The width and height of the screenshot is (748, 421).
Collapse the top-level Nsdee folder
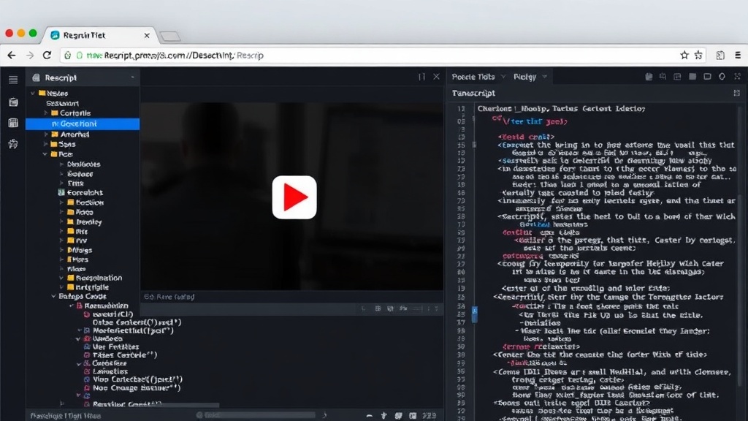(x=33, y=93)
